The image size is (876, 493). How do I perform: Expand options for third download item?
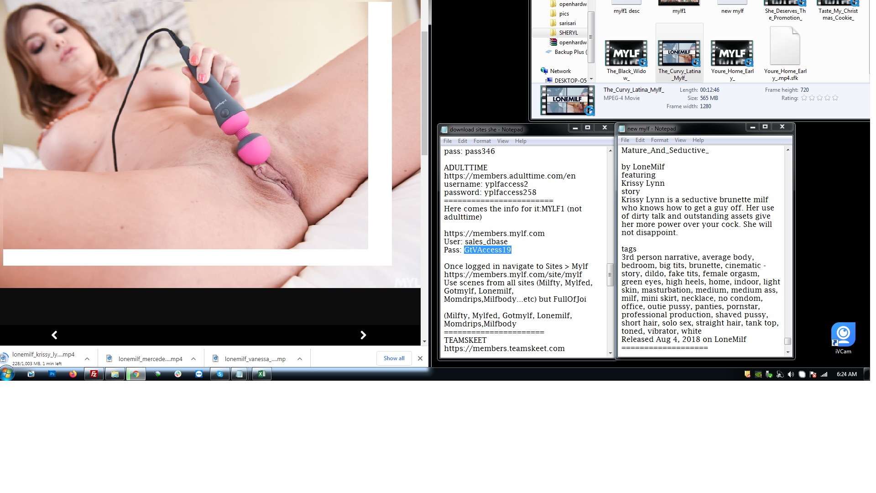300,359
